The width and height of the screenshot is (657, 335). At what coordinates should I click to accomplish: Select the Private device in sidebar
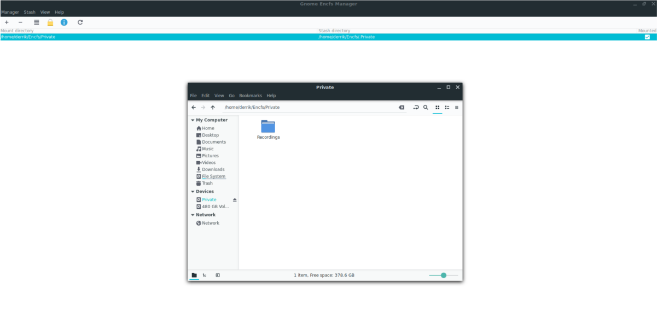click(x=209, y=200)
